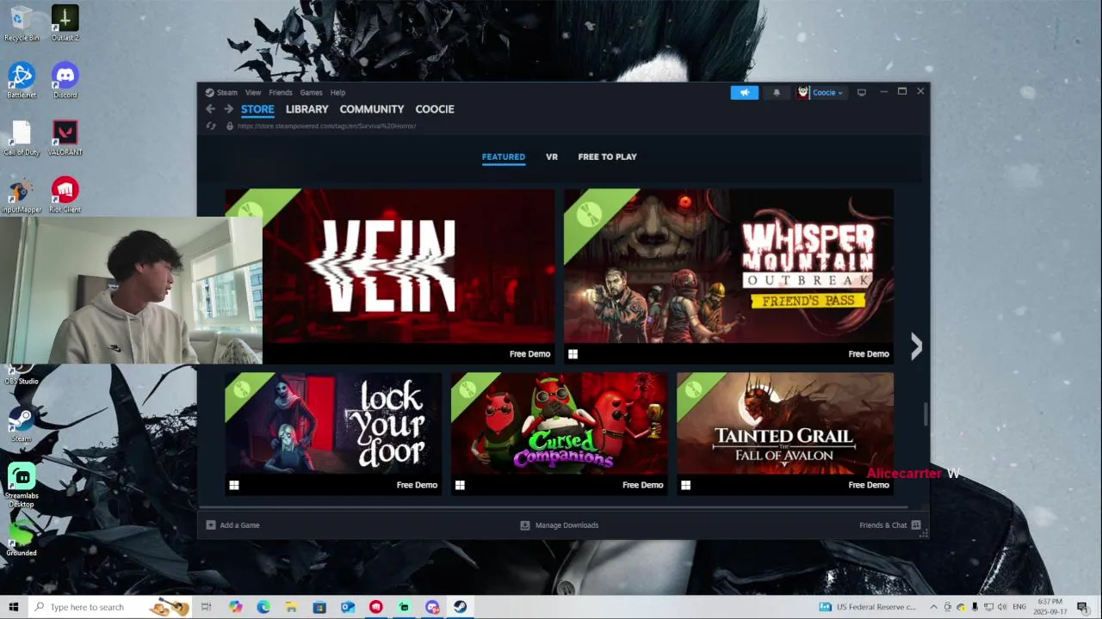Switch Steam to Big Picture mode icon
This screenshot has height=619, width=1102.
pos(861,93)
